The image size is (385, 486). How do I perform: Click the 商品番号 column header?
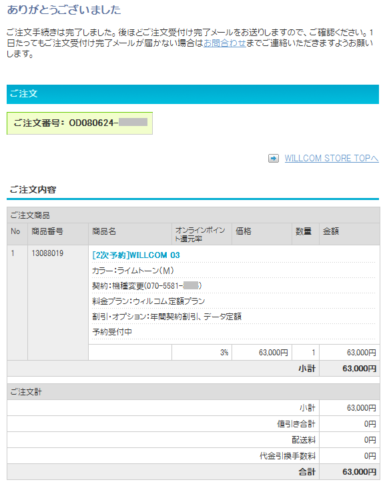click(58, 234)
